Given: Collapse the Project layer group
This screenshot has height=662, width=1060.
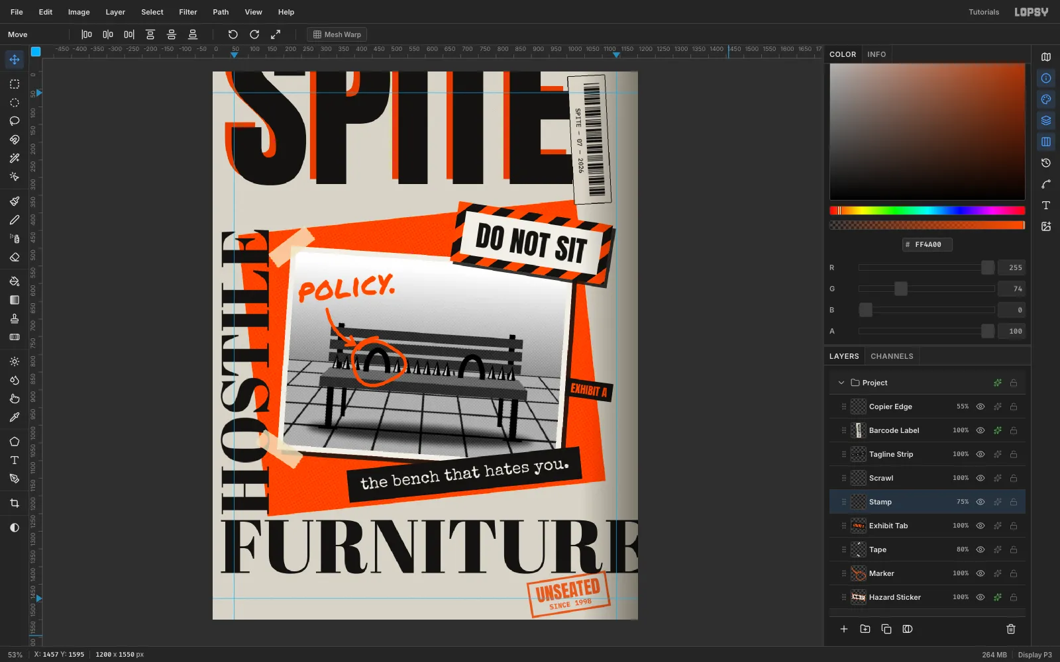Looking at the screenshot, I should click(x=841, y=383).
